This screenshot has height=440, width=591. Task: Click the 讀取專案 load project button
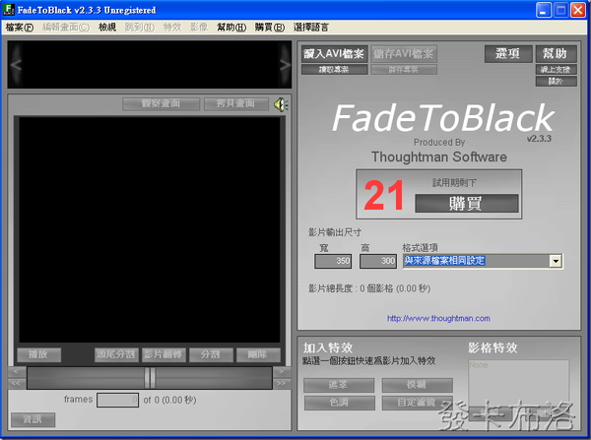point(334,69)
